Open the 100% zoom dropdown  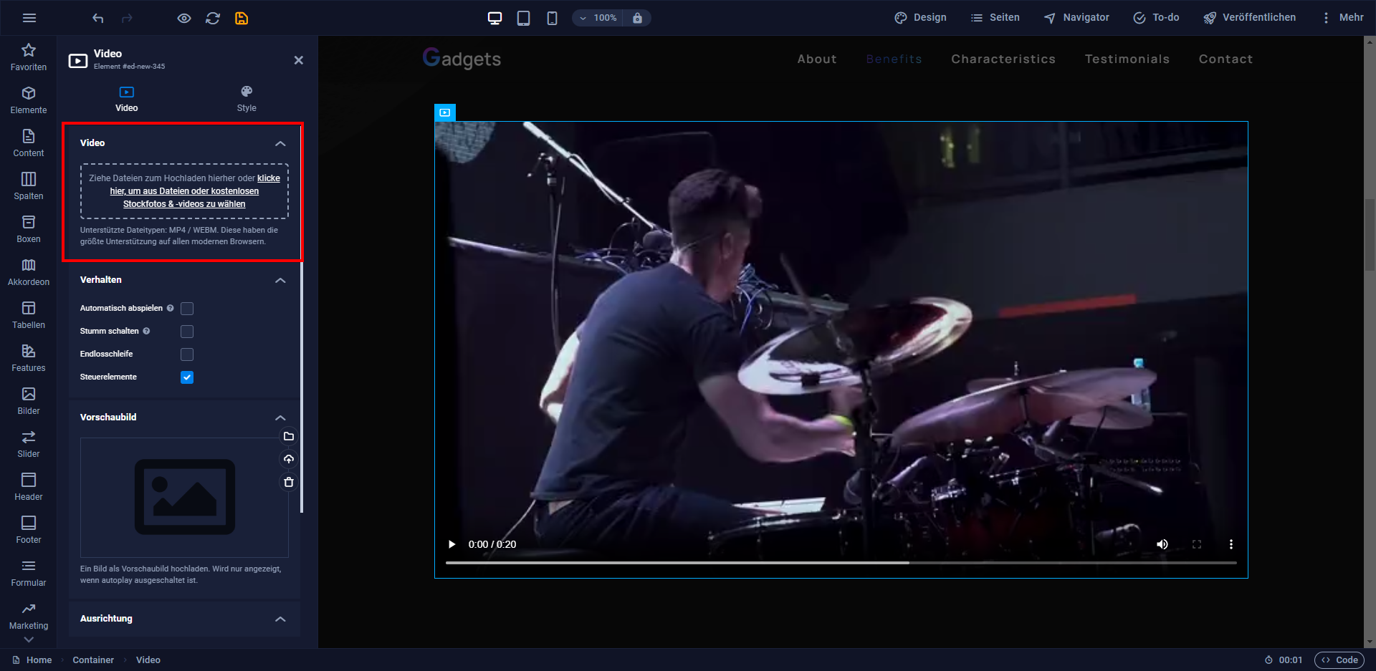point(598,18)
